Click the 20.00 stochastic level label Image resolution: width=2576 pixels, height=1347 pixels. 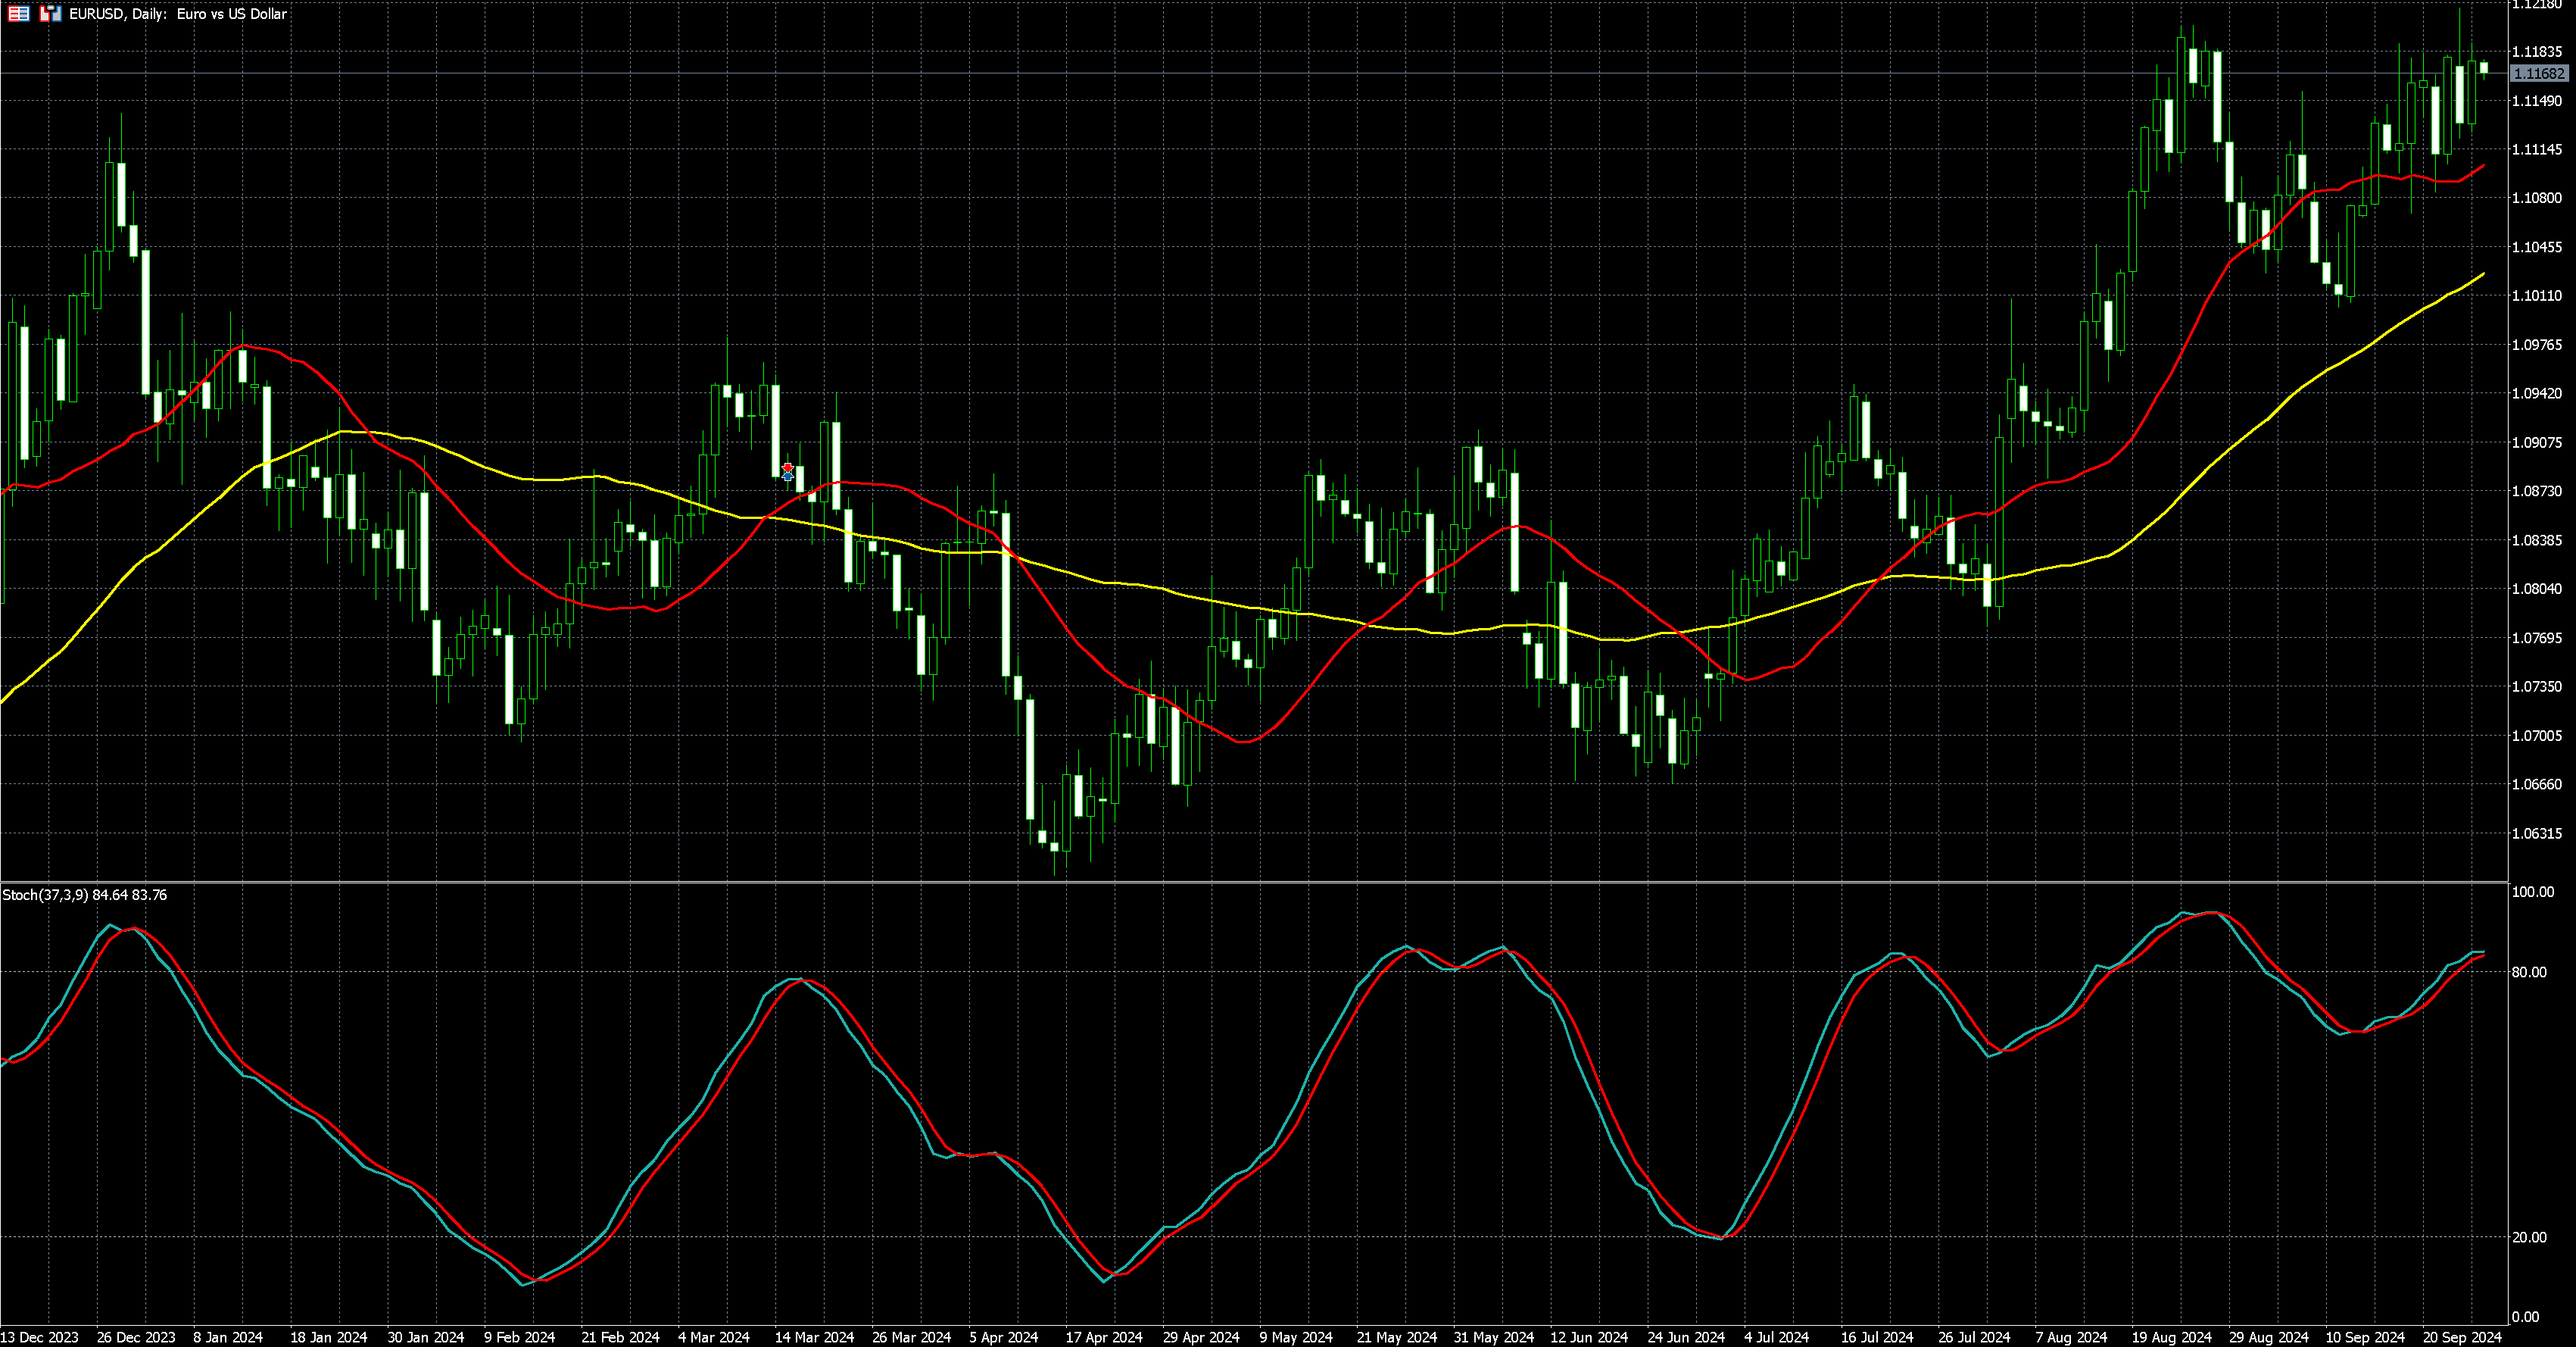[2529, 1238]
